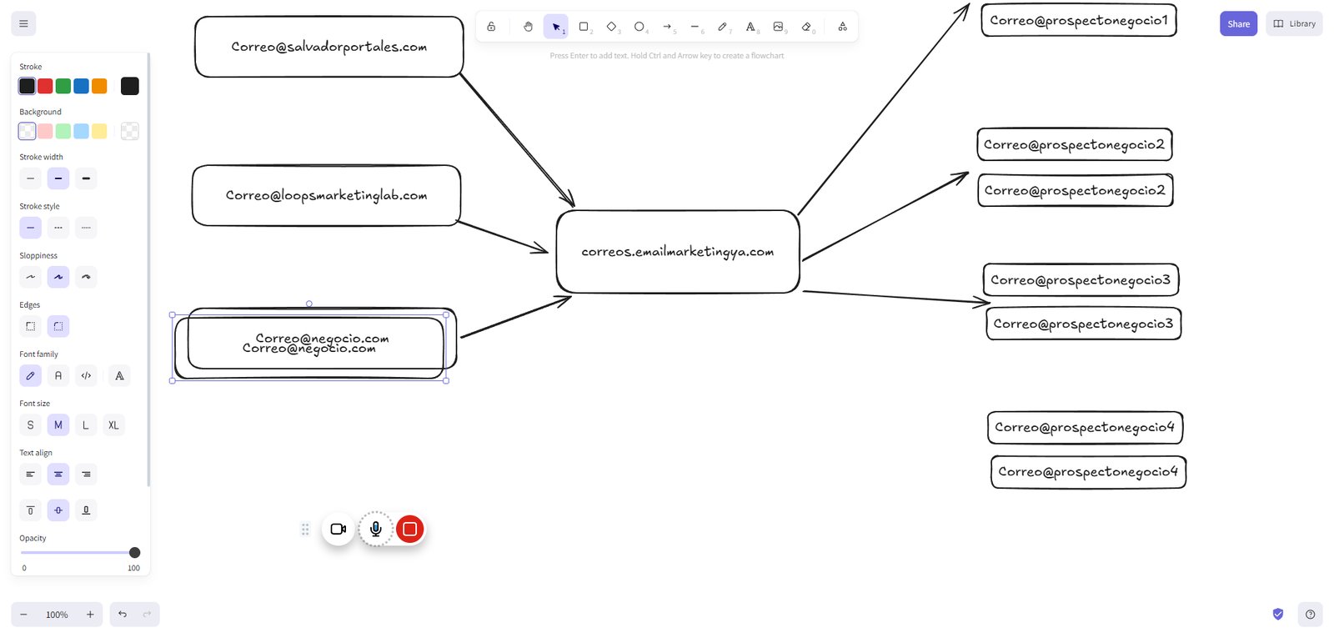Viewport: 1334px width, 638px height.
Task: Stop the screen recording
Action: [x=410, y=529]
